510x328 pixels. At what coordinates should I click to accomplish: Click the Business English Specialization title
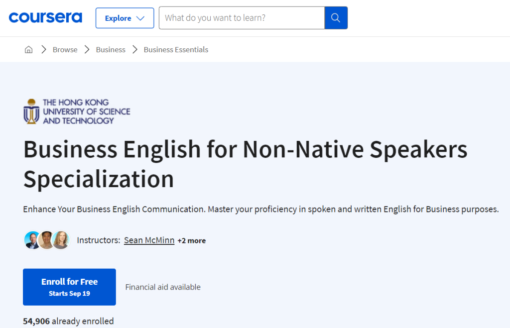pyautogui.click(x=245, y=164)
